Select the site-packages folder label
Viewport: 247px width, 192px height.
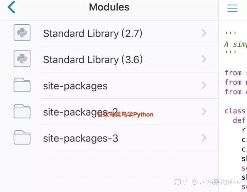tap(75, 86)
